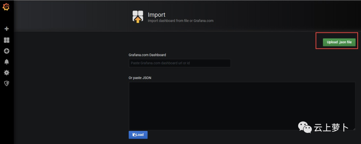Image resolution: width=361 pixels, height=144 pixels.
Task: Open the Server Admin shield icon
Action: [x=7, y=83]
